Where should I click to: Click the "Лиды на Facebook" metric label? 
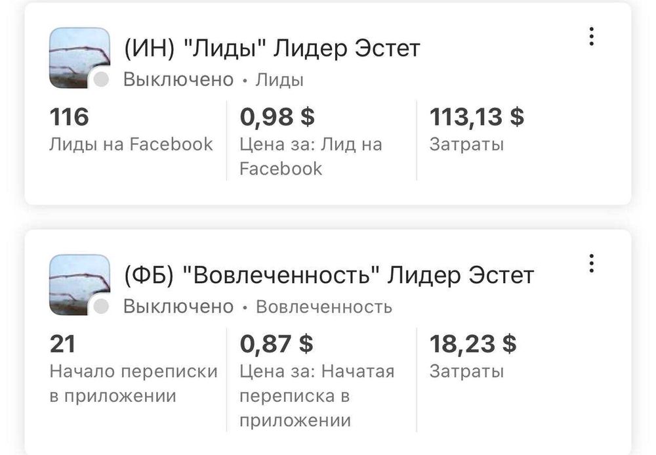coord(131,144)
